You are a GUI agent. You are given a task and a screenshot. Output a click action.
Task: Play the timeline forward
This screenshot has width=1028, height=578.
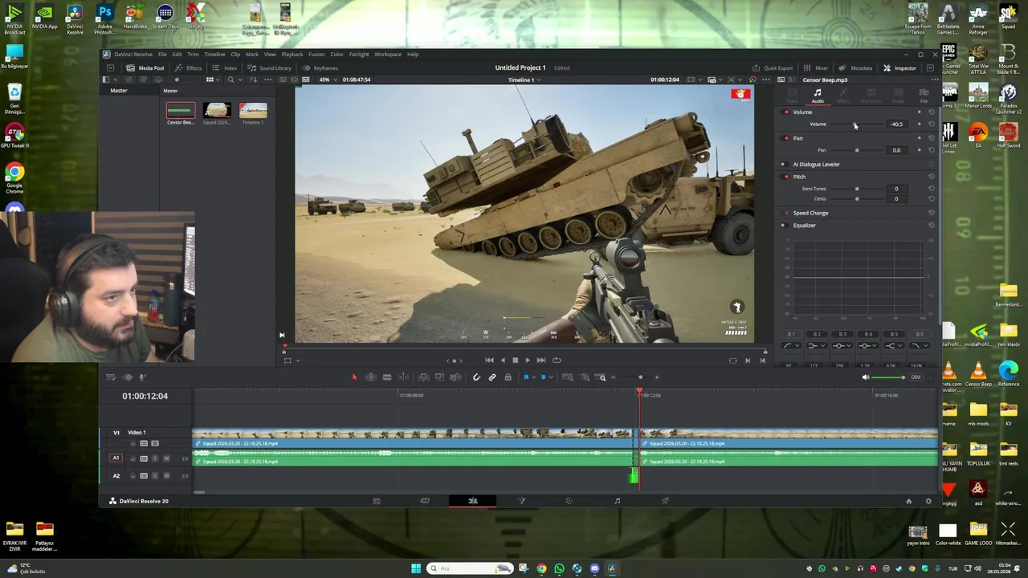coord(528,360)
